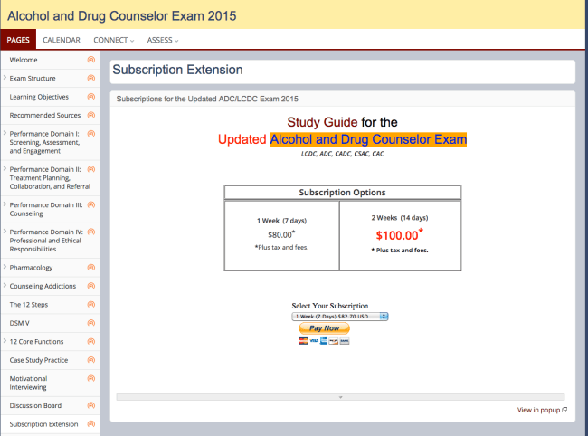Click the View in popup link
This screenshot has height=436, width=588.
tap(541, 410)
